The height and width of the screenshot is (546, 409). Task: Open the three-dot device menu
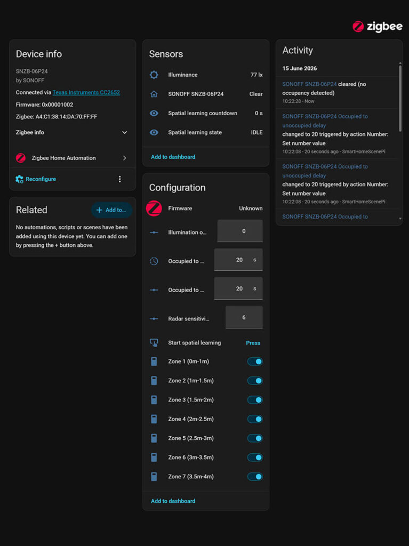point(120,179)
